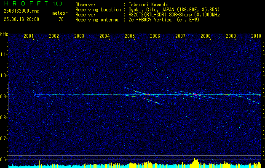Viewport: 265px width, 168px height.
Task: Click the 2009 time axis marker
Action: point(231,36)
